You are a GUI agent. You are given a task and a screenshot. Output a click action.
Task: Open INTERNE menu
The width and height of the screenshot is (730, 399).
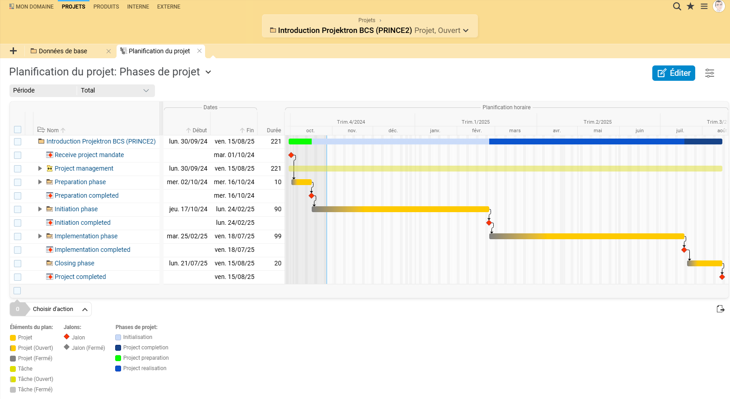(x=138, y=7)
